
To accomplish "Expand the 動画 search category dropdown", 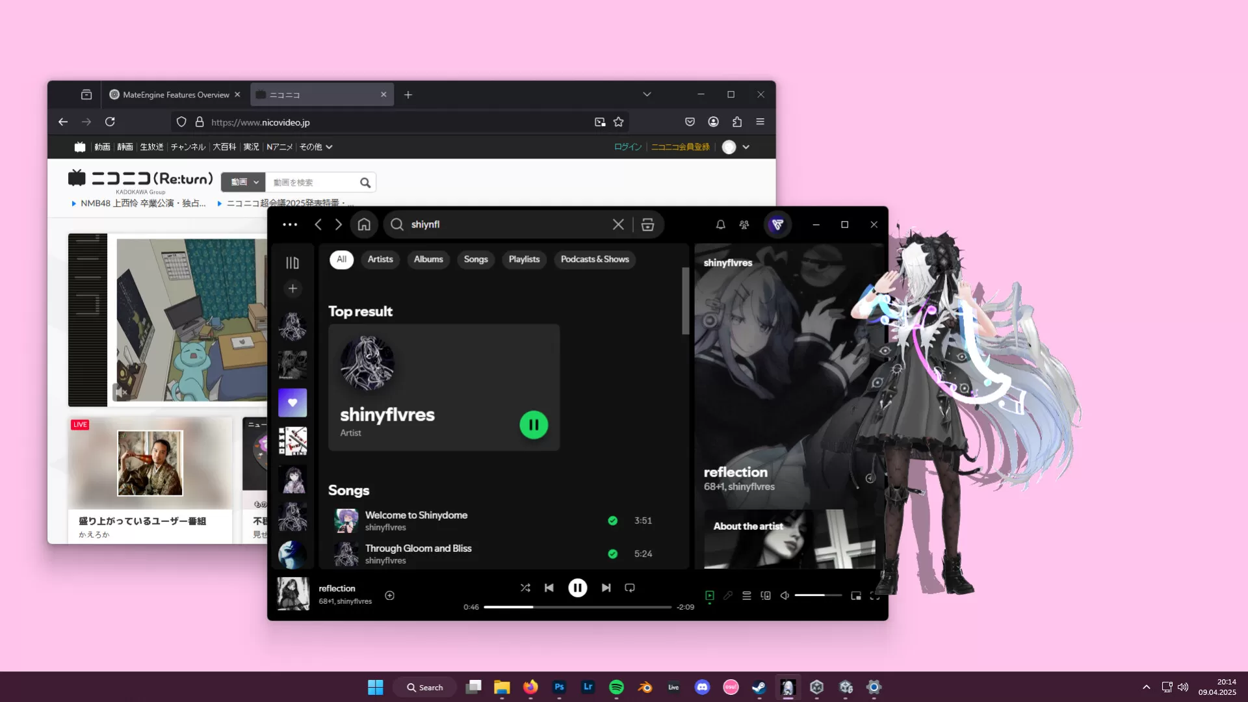I will pyautogui.click(x=242, y=182).
